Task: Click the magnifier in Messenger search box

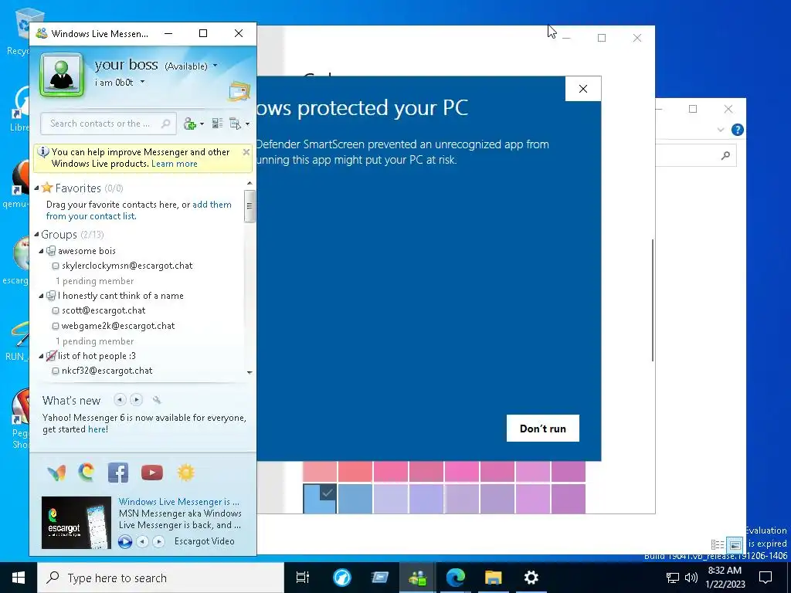Action: tap(165, 124)
